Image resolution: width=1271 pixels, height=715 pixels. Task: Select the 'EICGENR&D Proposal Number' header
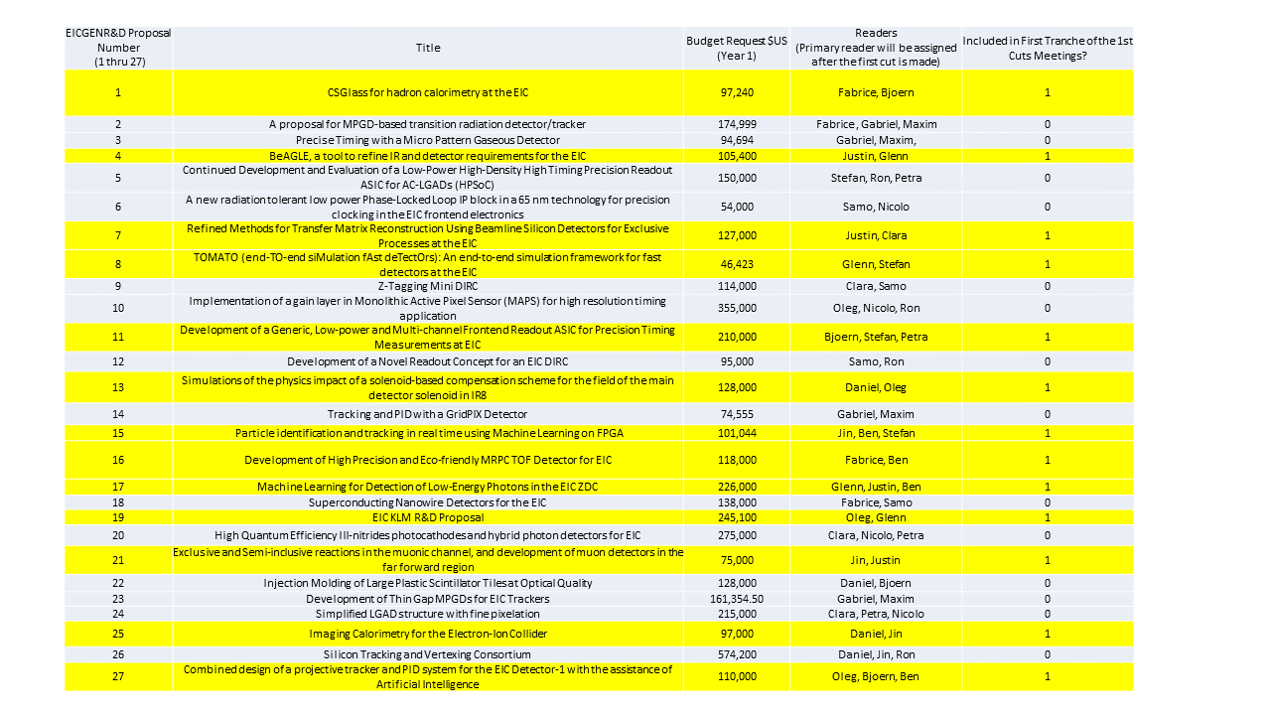point(118,48)
